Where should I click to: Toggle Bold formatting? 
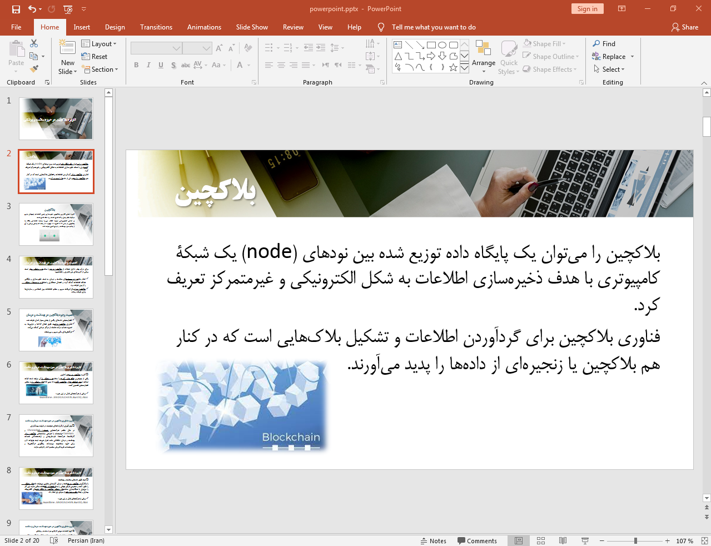(x=136, y=65)
